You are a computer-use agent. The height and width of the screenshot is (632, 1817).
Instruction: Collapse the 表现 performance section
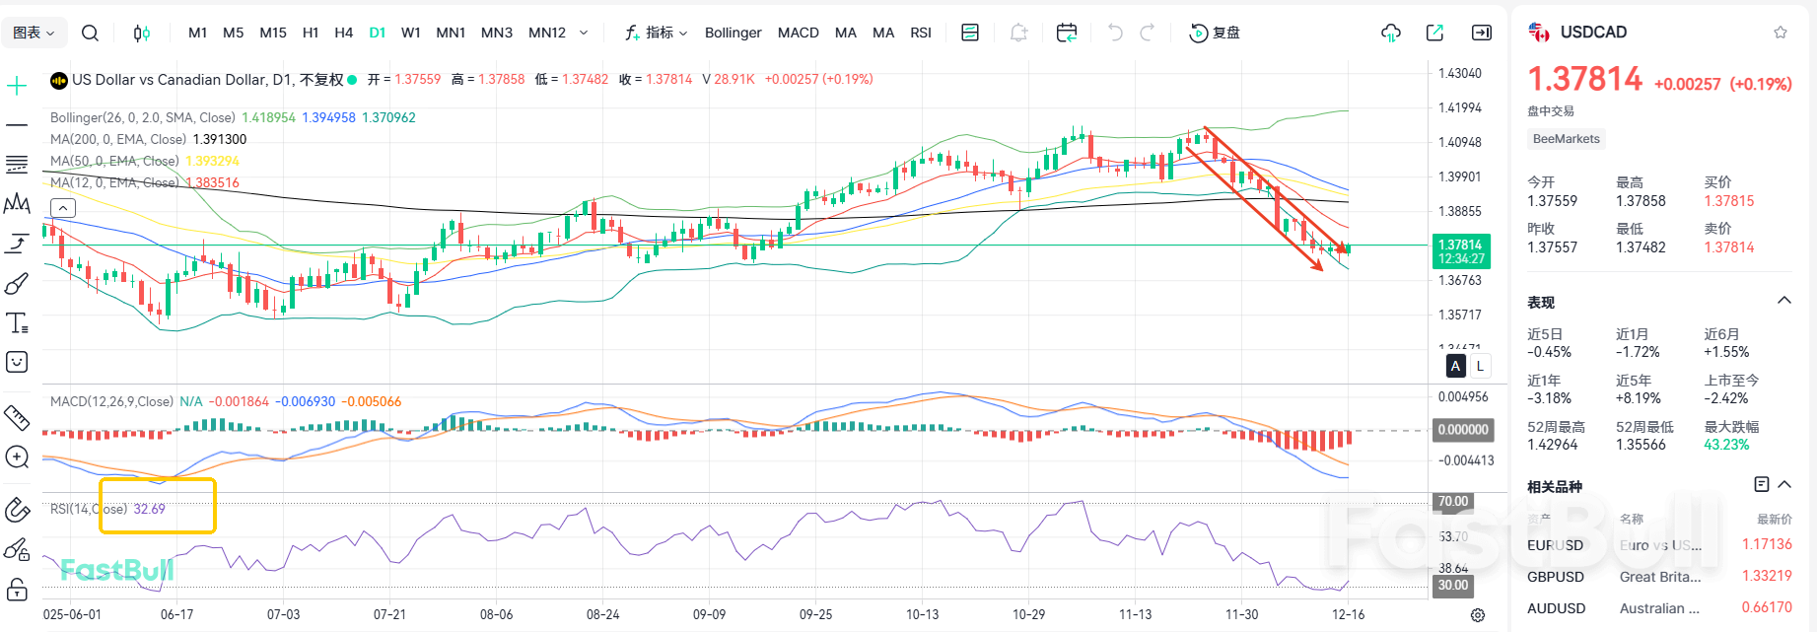(x=1783, y=301)
